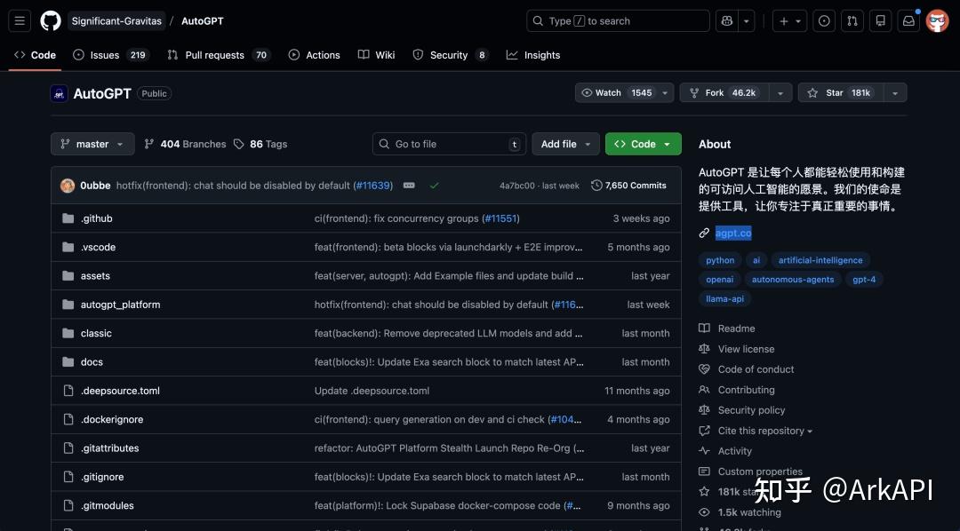
Task: Open the agpt.co website link
Action: pyautogui.click(x=732, y=233)
